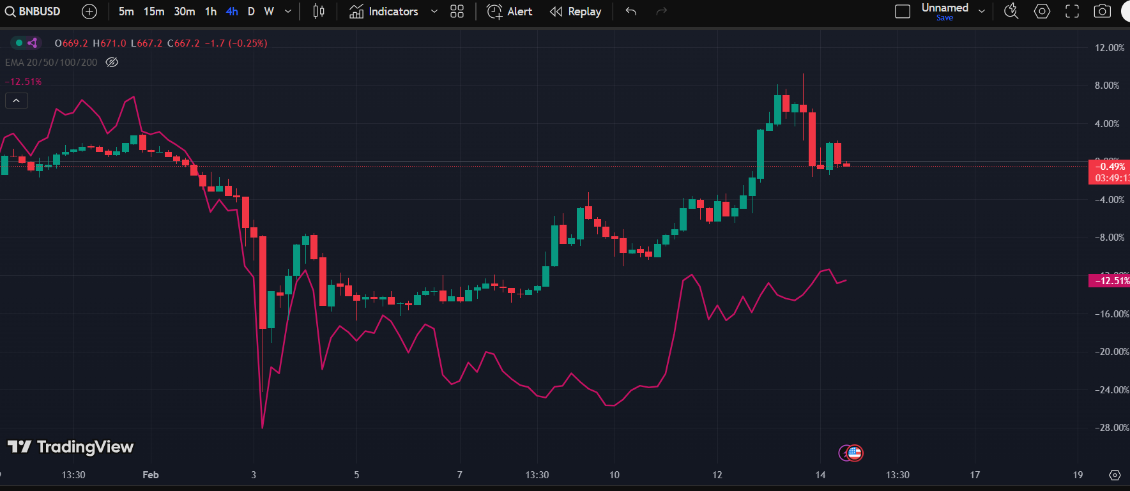Screen dimensions: 1130x491
Task: Collapse the indicator legend chevron
Action: 17,100
